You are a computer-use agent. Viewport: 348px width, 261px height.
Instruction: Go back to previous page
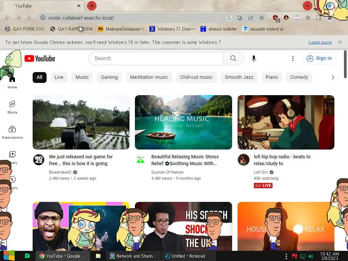coord(7,18)
